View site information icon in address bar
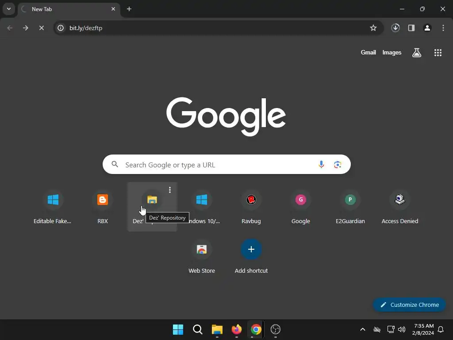 pyautogui.click(x=61, y=28)
